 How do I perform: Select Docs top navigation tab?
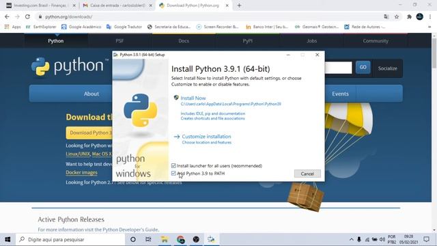pos(184,41)
